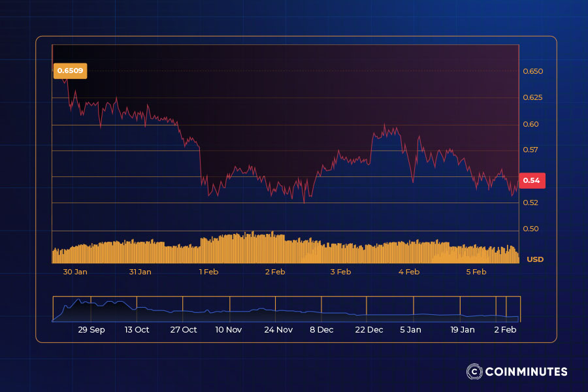Click the selected range window in navigator
The image size is (588, 392).
512,308
